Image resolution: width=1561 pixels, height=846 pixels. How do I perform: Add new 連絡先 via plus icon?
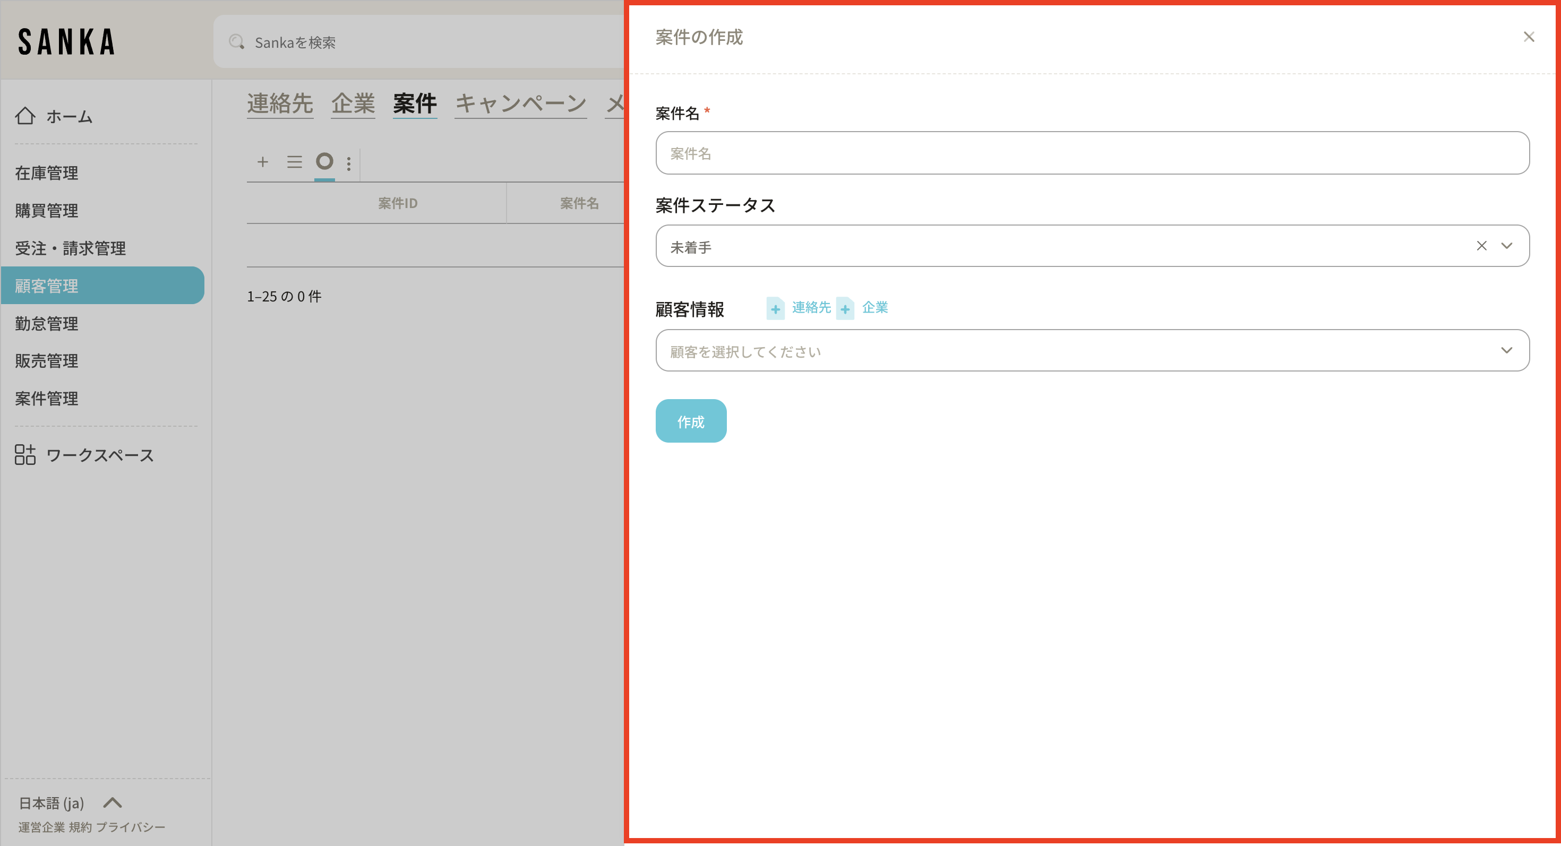(775, 309)
